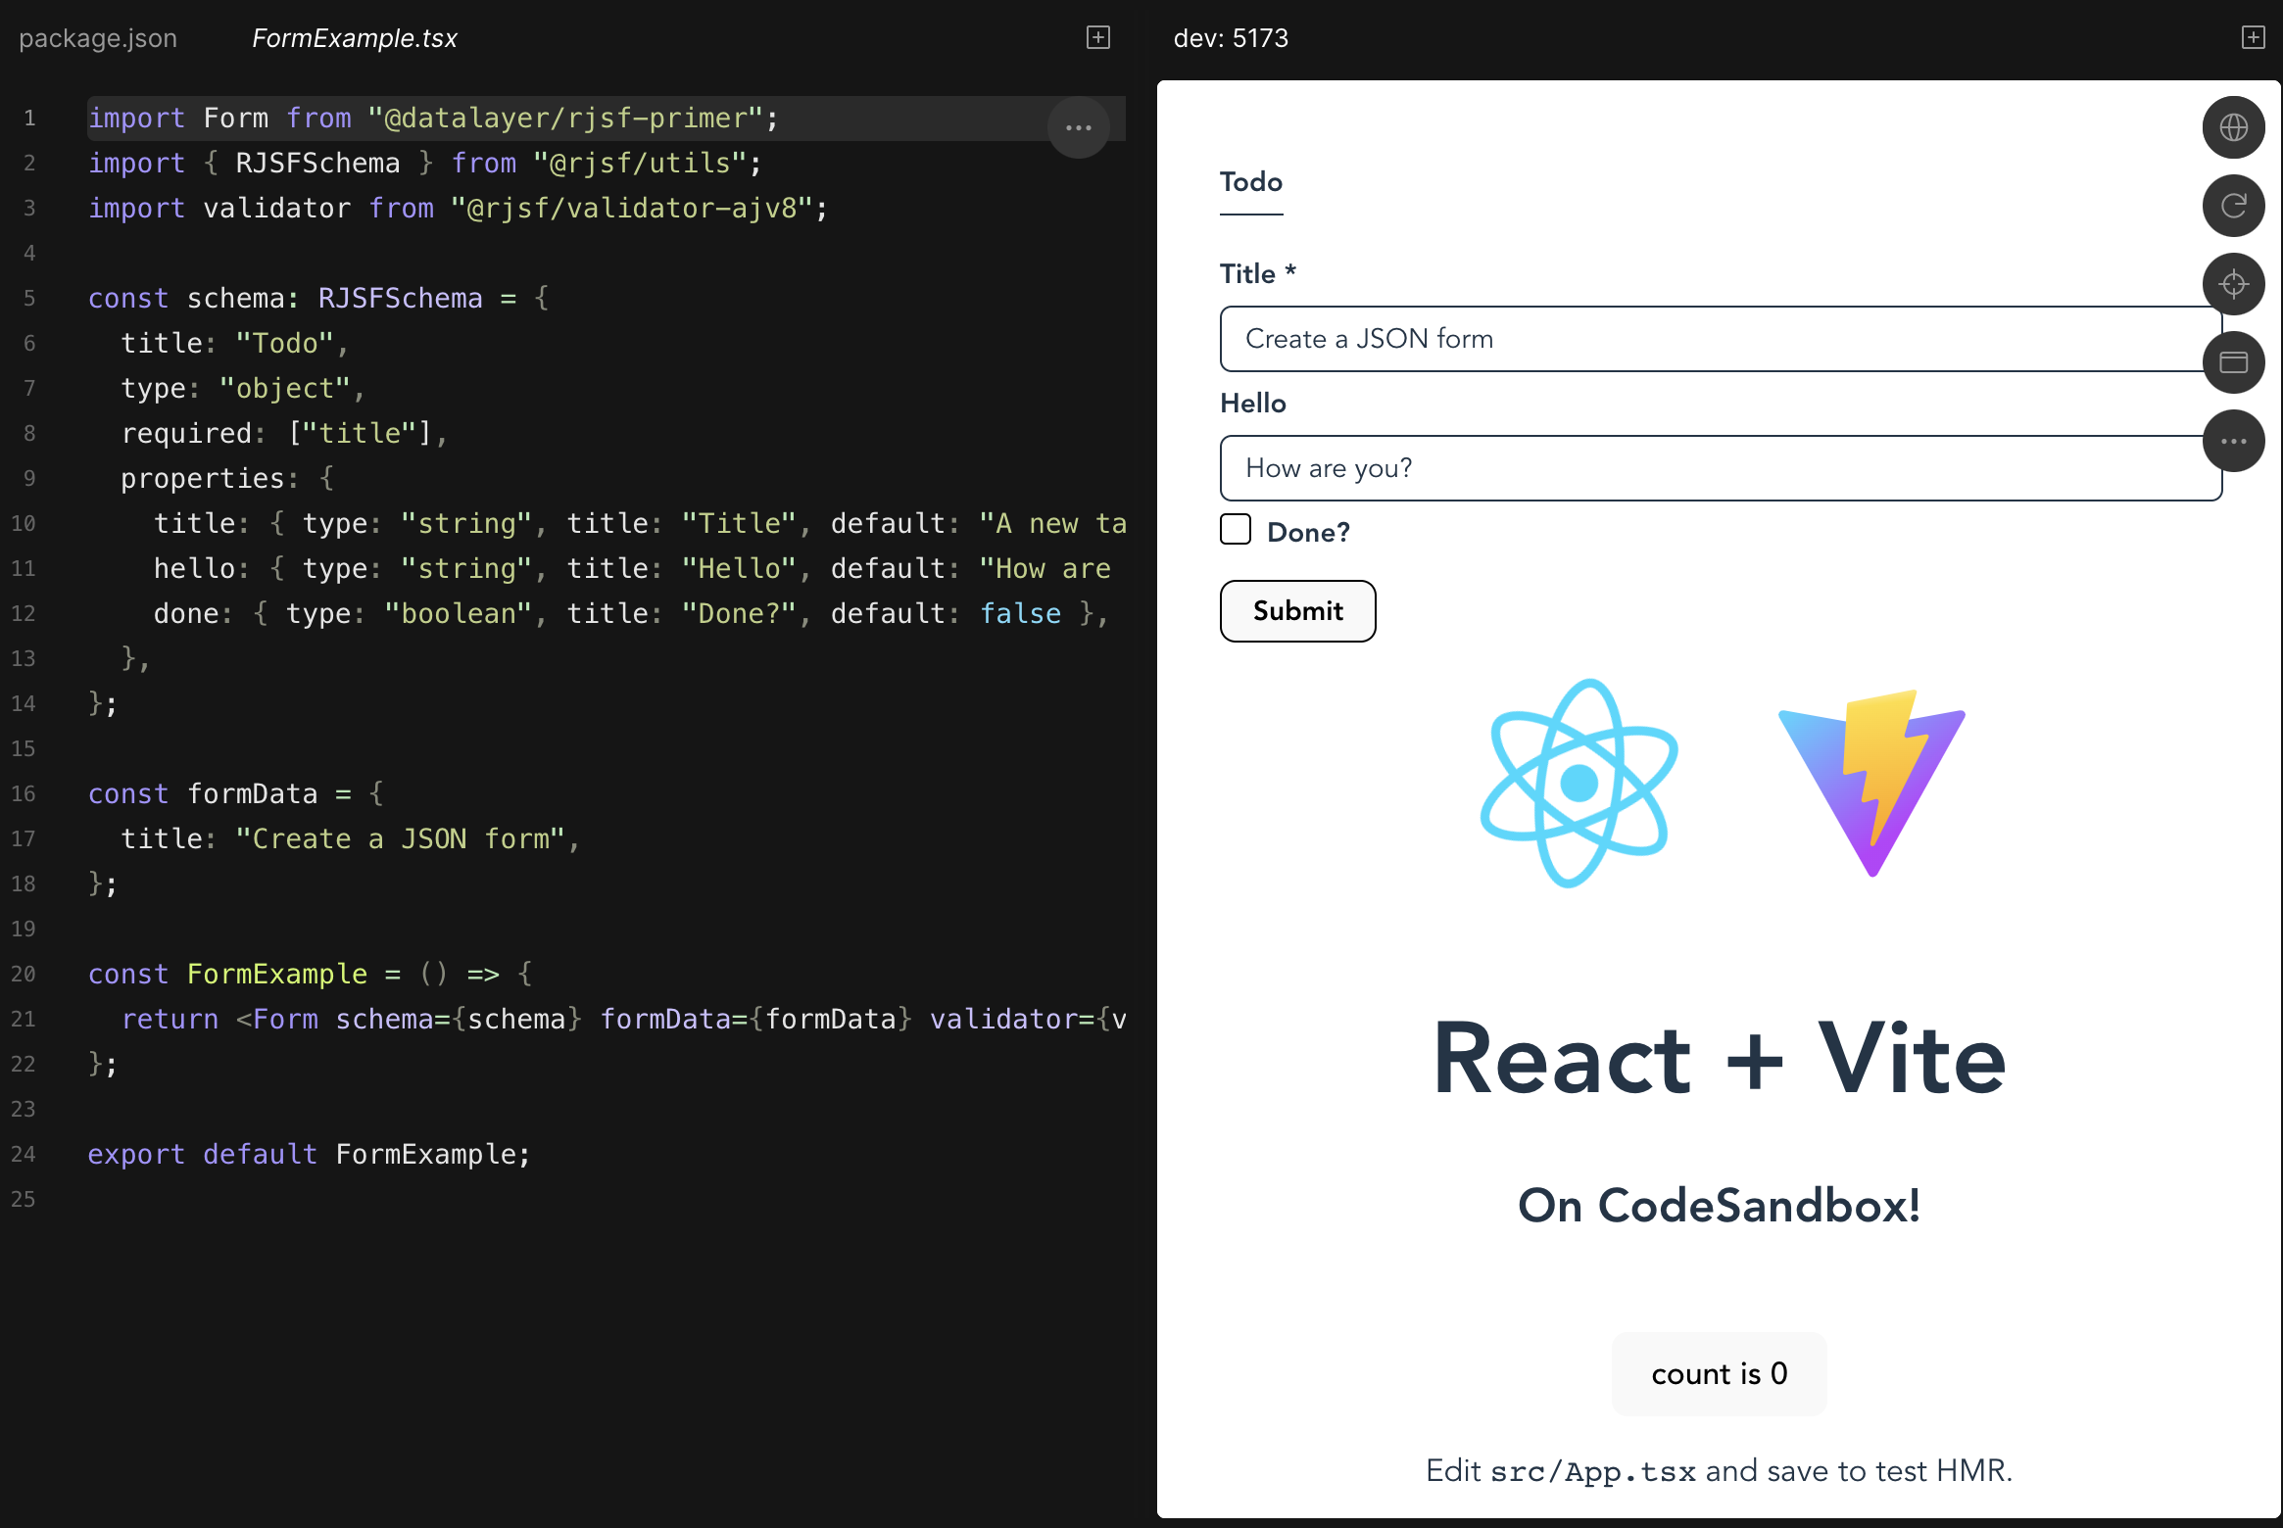The width and height of the screenshot is (2283, 1528).
Task: Select the FormExample.tsx tab
Action: tap(354, 38)
